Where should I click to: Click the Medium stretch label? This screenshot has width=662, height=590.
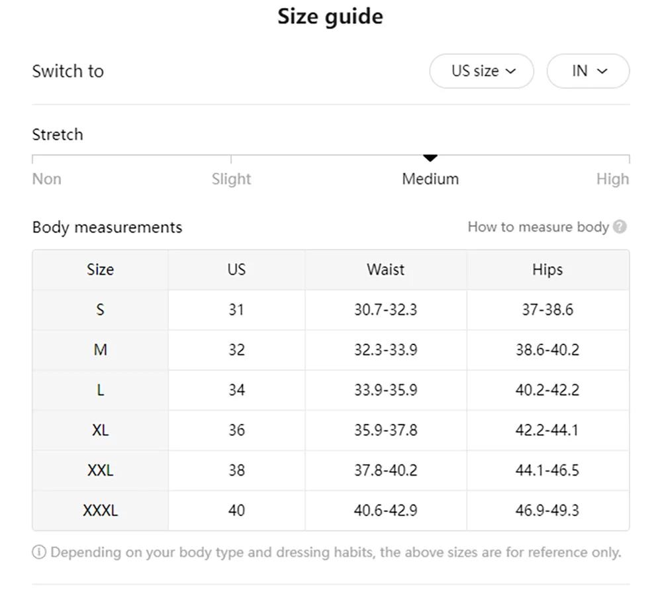tap(430, 179)
